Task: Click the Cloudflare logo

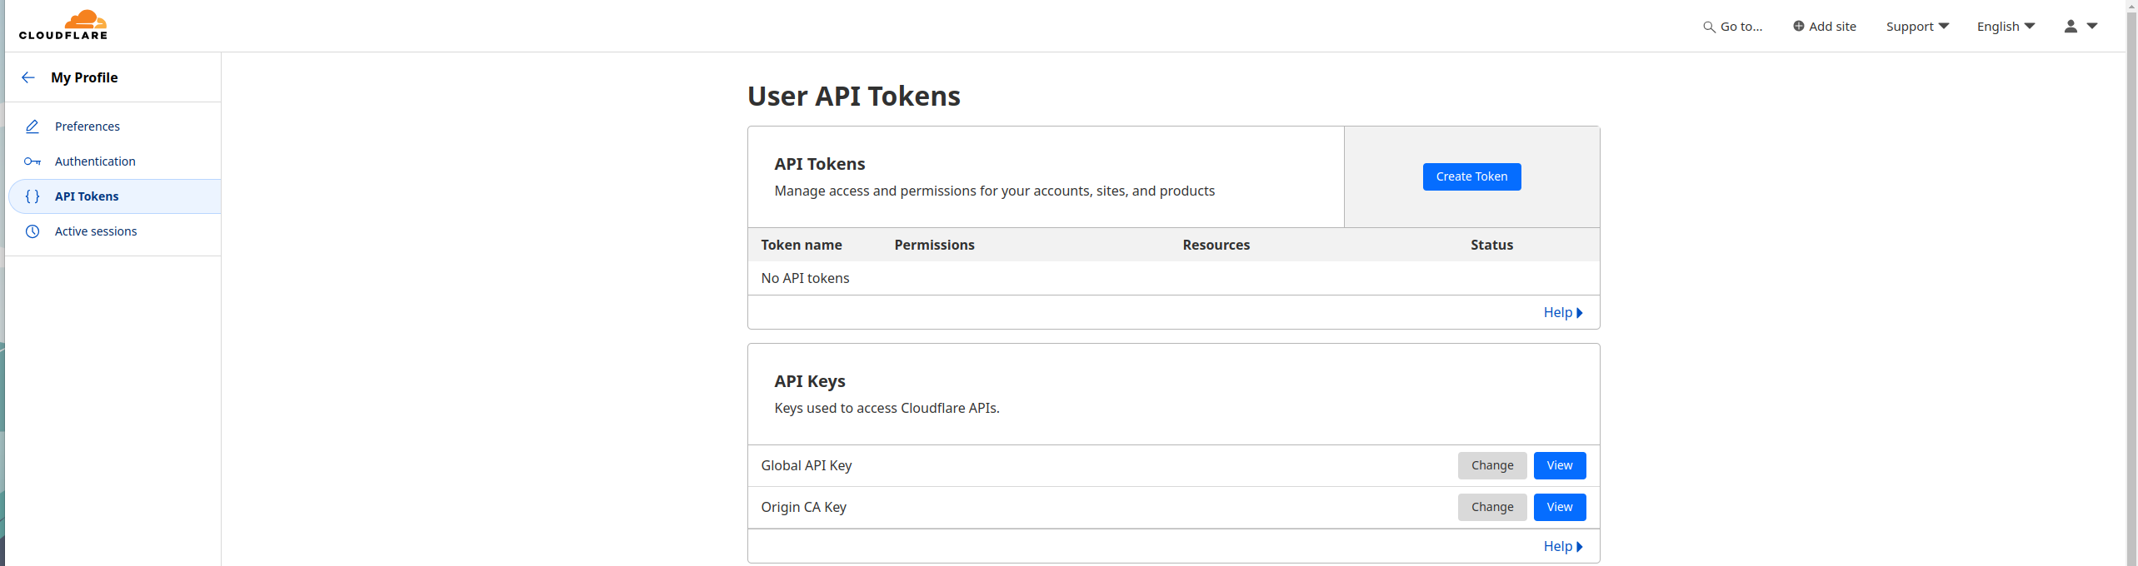Action: (x=63, y=25)
